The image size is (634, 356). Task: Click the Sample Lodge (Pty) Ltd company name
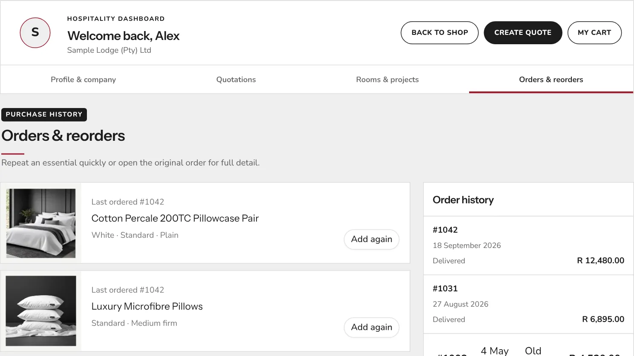pos(109,50)
